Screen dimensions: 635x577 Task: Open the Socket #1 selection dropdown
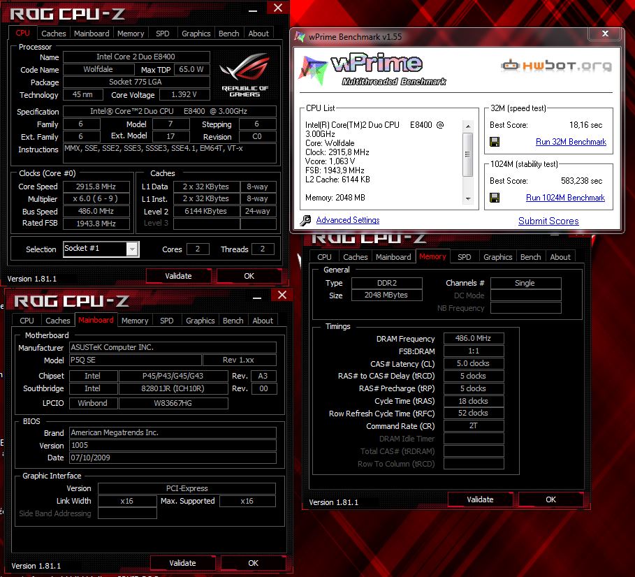click(x=132, y=249)
